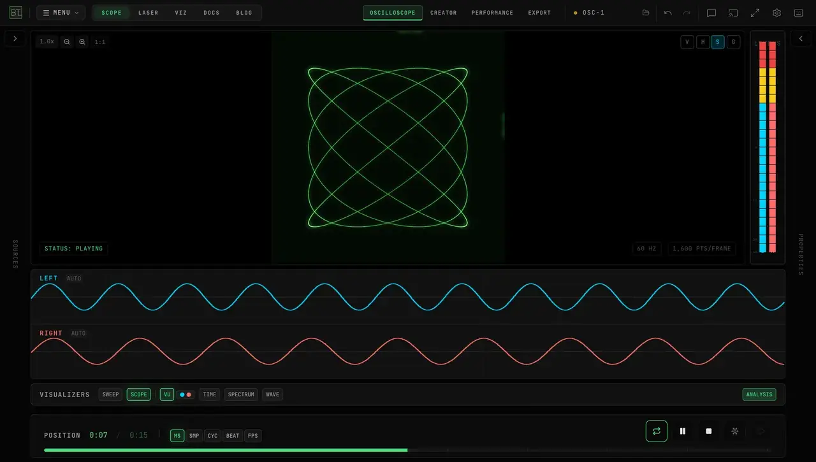Click the Lissajous scope display
The width and height of the screenshot is (816, 462).
click(x=388, y=147)
